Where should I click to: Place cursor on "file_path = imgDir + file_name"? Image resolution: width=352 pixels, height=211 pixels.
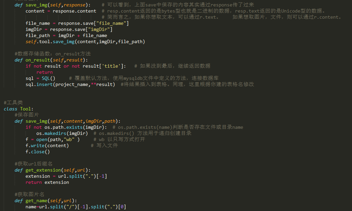click(66, 36)
